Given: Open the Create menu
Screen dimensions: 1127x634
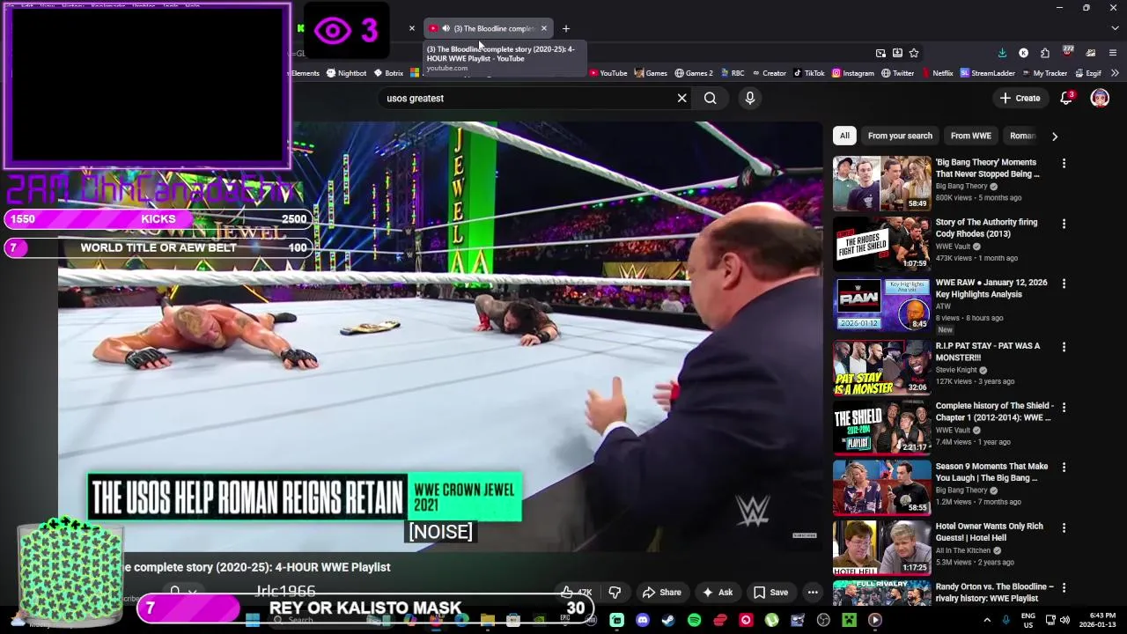Looking at the screenshot, I should [1020, 99].
